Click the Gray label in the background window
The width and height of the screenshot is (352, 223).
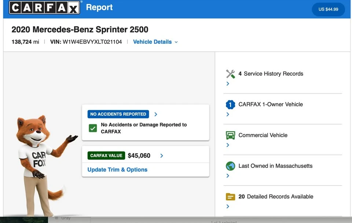tap(66, 218)
